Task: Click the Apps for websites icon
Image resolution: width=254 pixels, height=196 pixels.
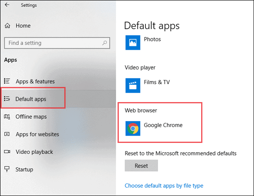Action: [7, 134]
